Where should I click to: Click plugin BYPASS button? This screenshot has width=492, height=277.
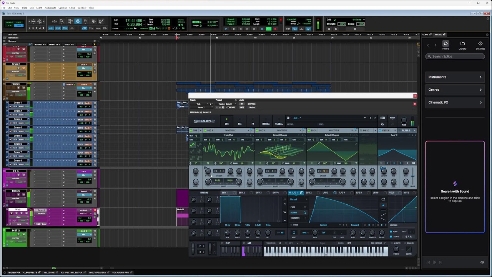point(252,104)
